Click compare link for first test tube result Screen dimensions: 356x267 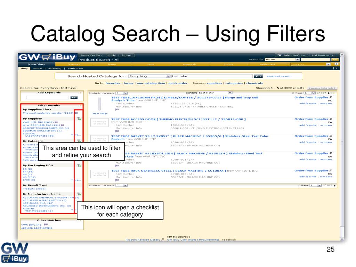tap(325, 104)
